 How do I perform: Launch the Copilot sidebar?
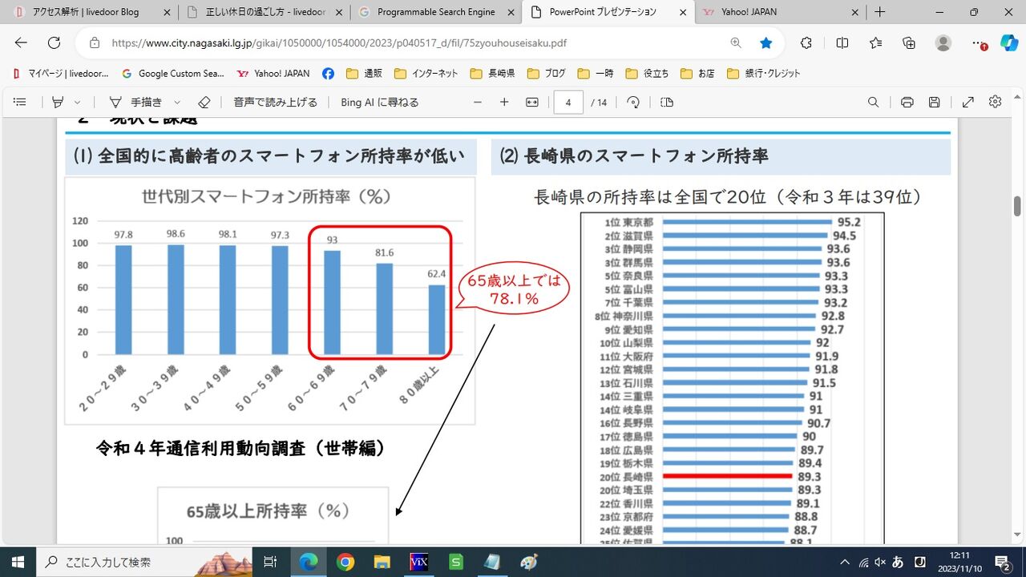point(1009,43)
